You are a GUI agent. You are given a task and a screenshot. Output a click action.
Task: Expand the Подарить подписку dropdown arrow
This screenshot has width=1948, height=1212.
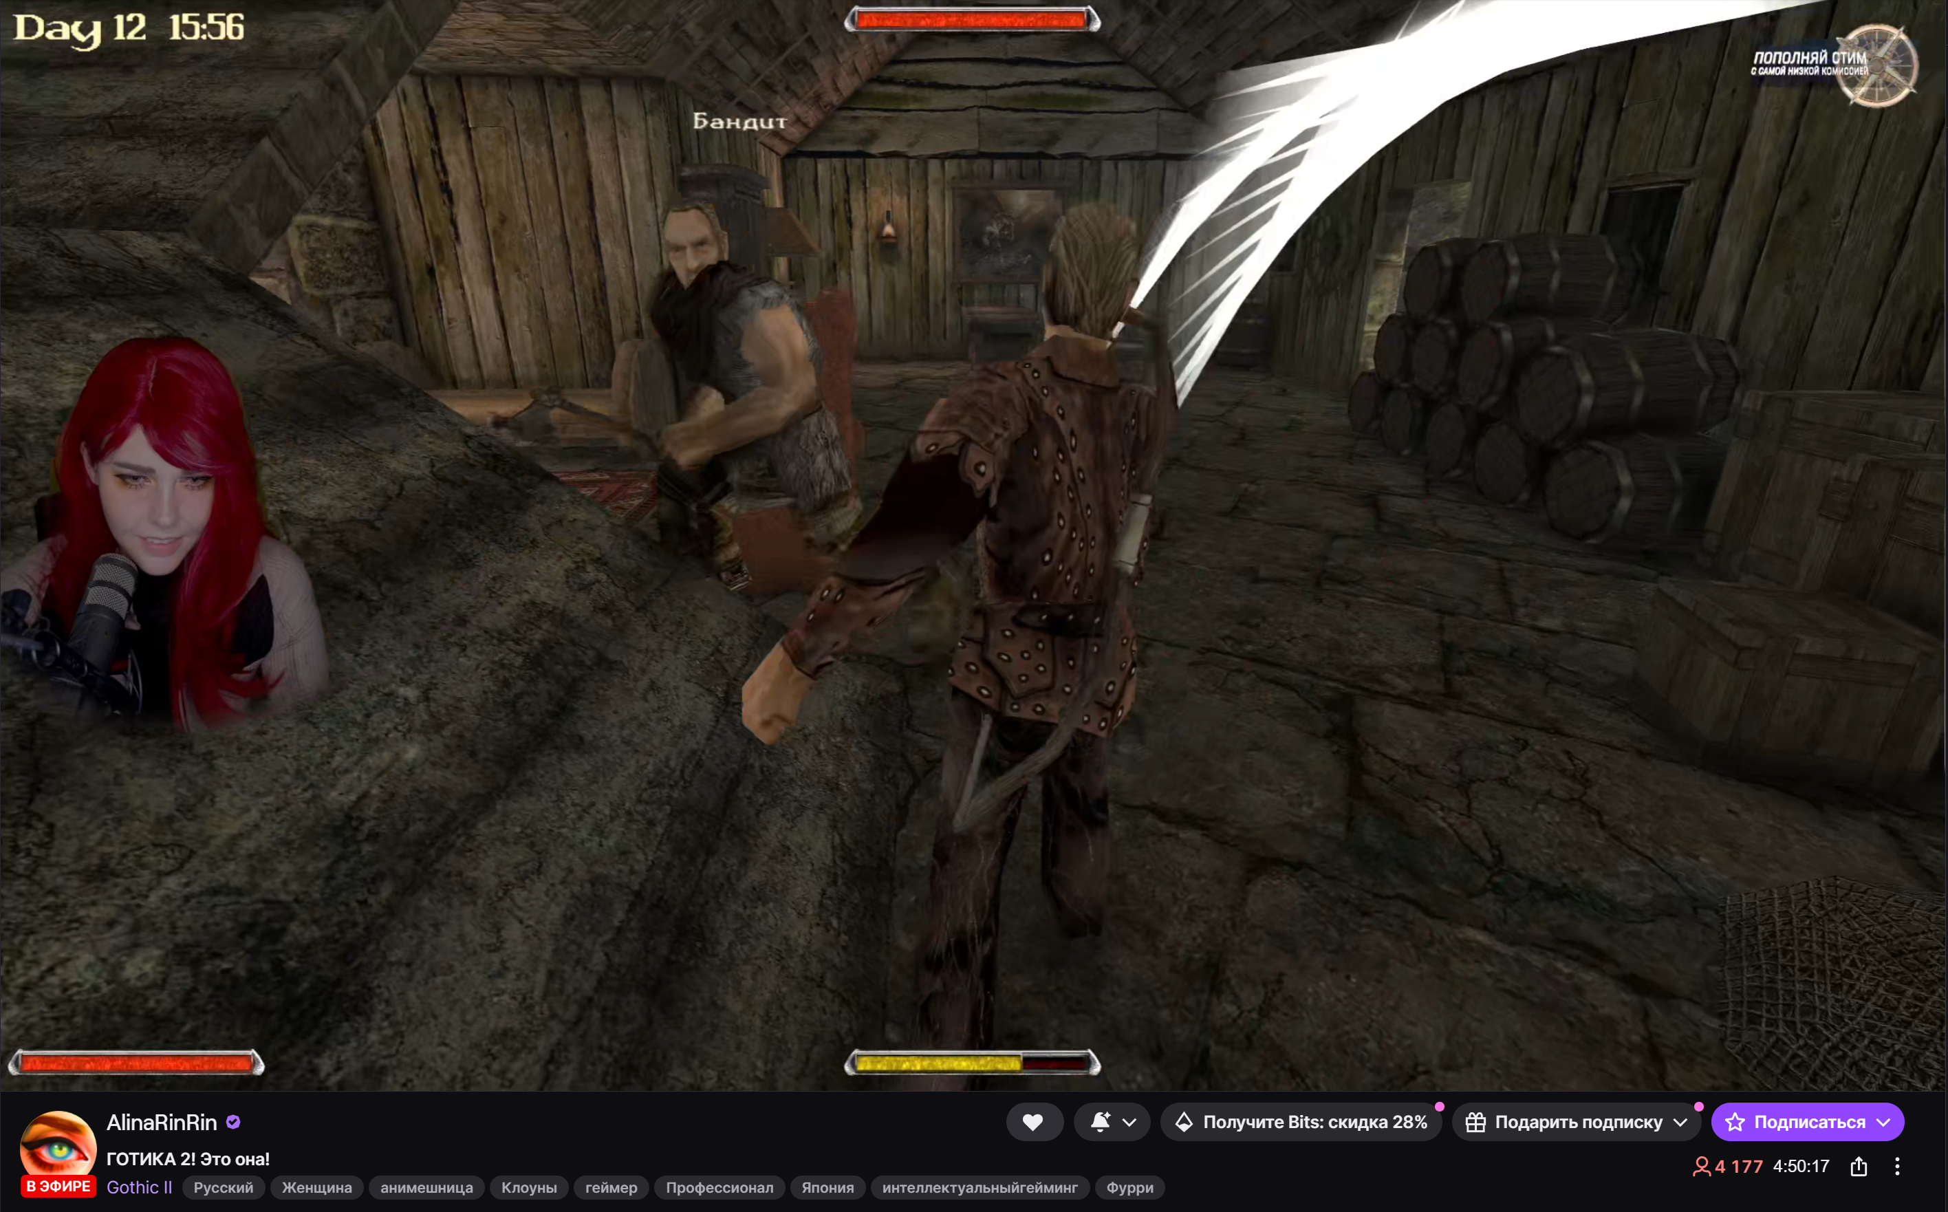[x=1680, y=1122]
